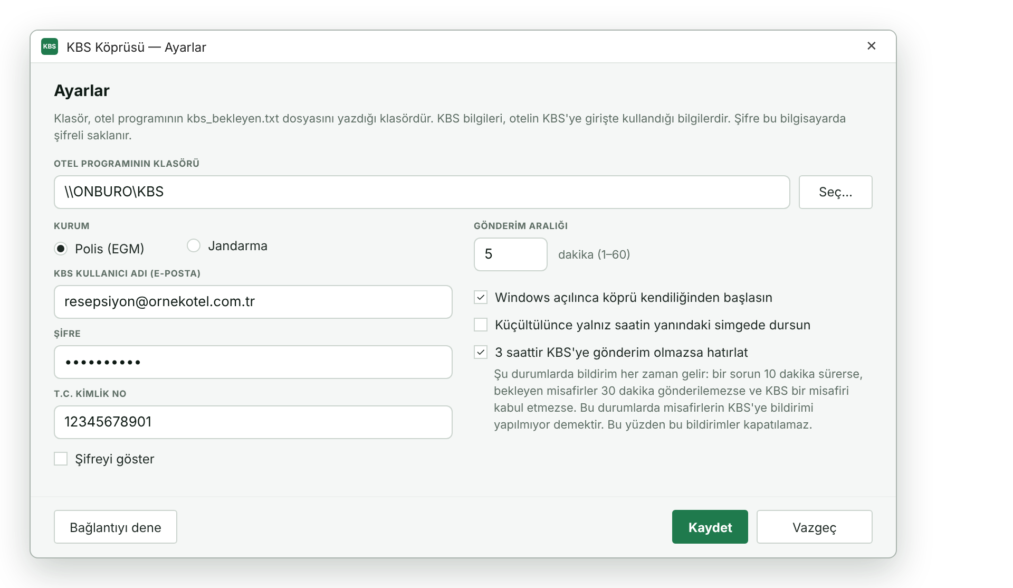The width and height of the screenshot is (1013, 588).
Task: Click into the Şifre password field
Action: coord(253,362)
